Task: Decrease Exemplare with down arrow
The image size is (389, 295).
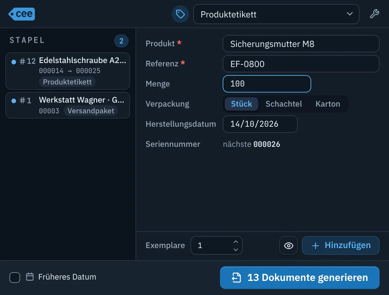Action: 236,250
